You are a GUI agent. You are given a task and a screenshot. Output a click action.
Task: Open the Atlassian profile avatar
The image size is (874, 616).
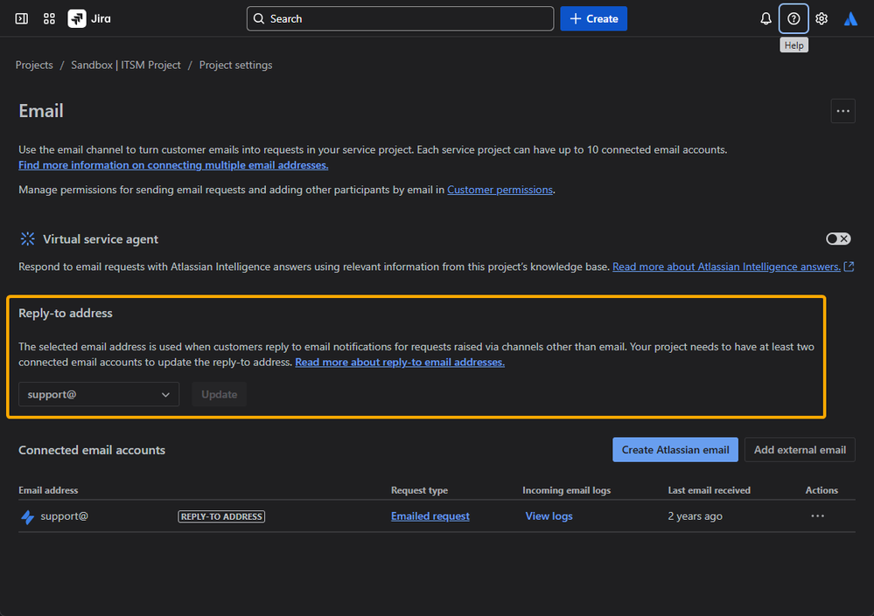coord(850,18)
